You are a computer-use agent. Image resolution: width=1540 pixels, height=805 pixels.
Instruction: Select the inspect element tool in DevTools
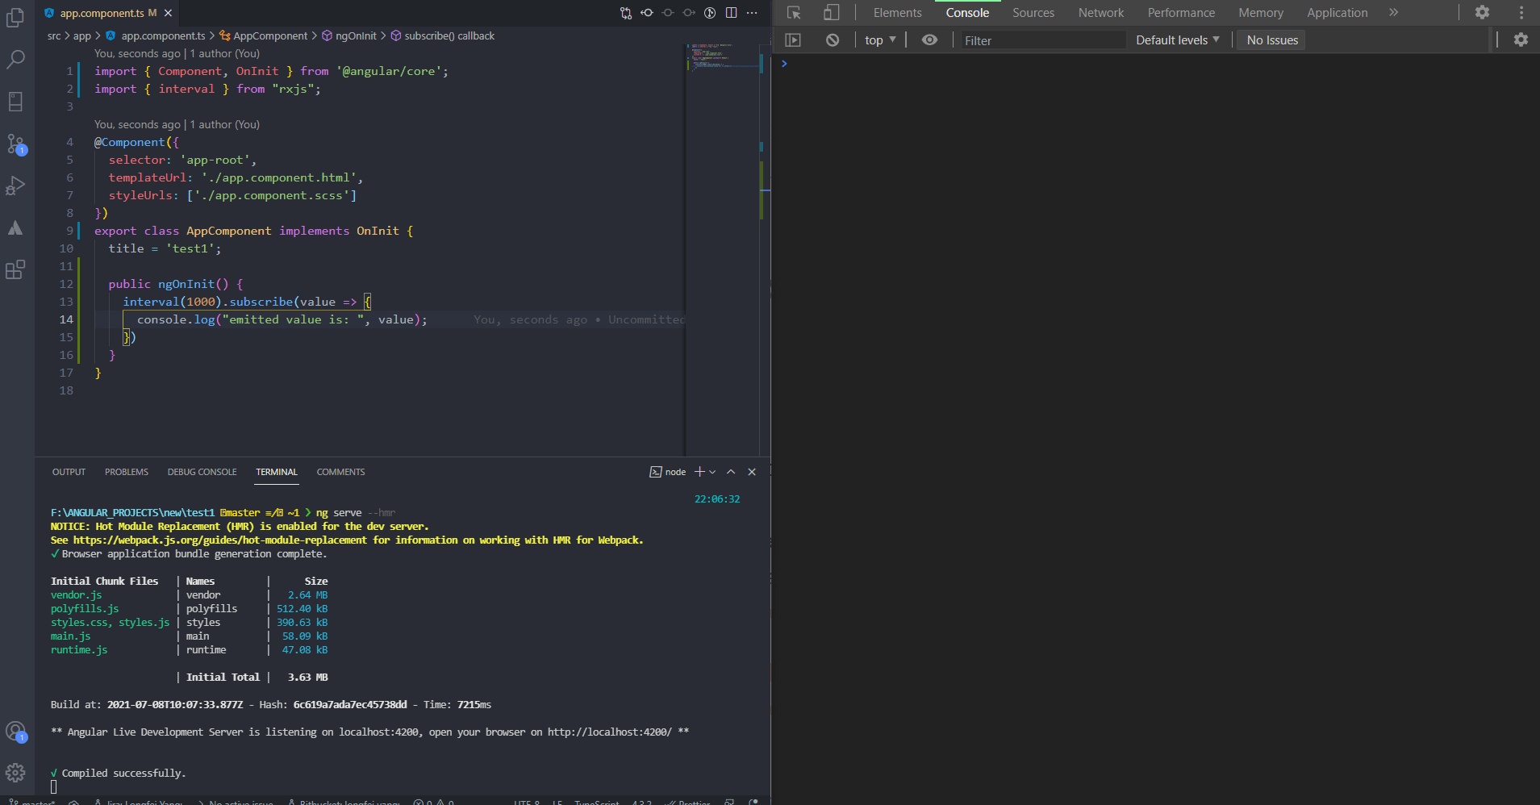click(793, 12)
